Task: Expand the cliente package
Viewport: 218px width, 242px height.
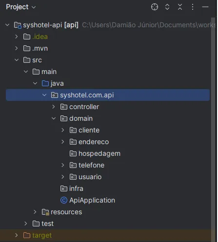Action: click(x=62, y=130)
